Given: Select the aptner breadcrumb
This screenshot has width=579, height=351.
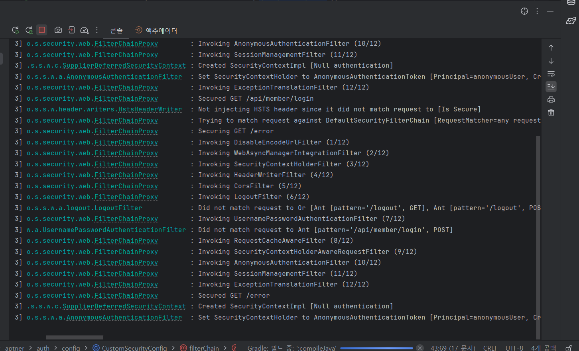Looking at the screenshot, I should [x=15, y=348].
